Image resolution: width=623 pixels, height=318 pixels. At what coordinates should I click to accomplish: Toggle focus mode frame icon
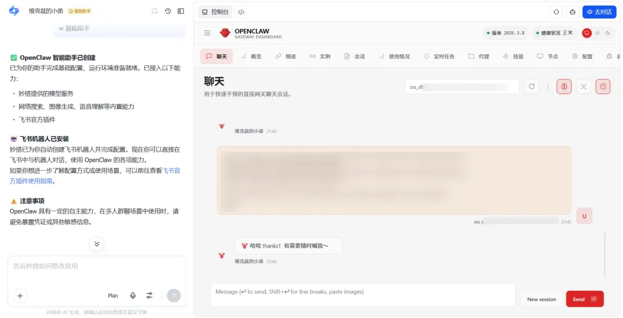click(584, 86)
